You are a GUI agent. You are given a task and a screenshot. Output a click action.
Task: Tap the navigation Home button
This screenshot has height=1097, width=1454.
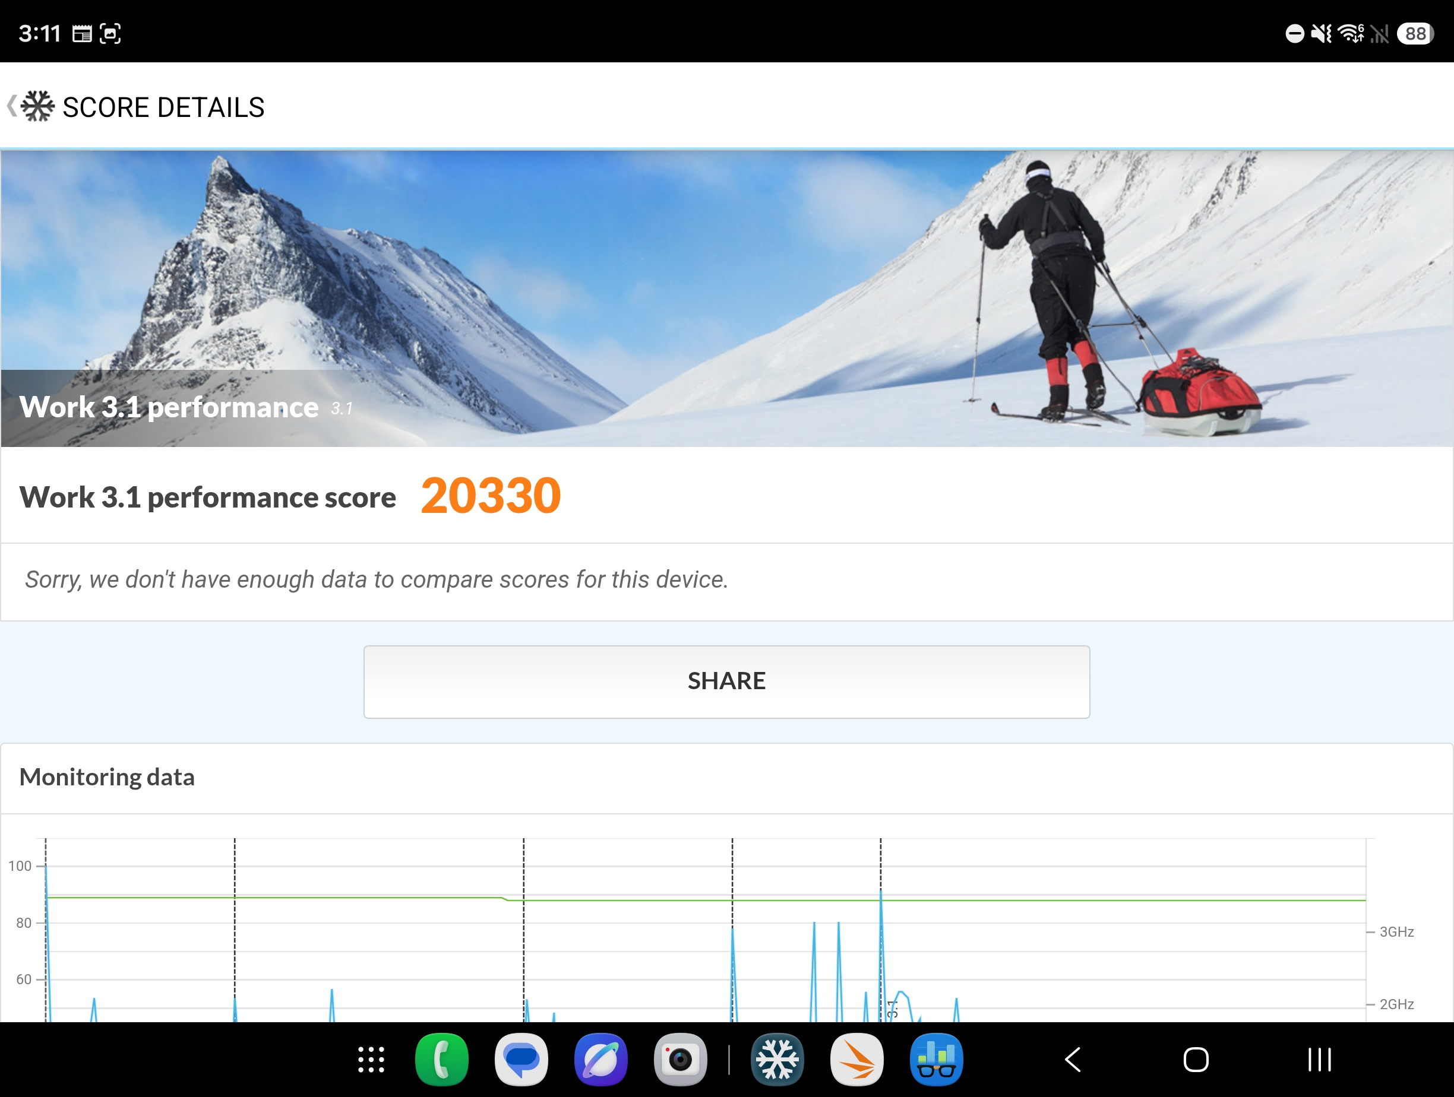[x=1196, y=1060]
